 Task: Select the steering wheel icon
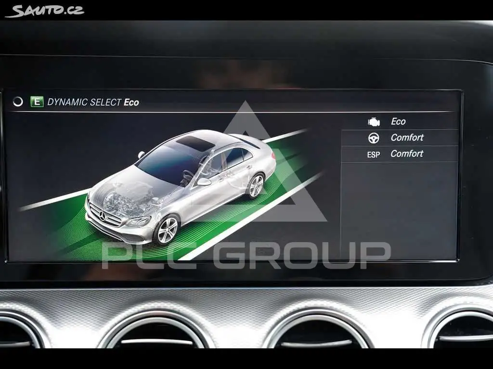click(374, 138)
